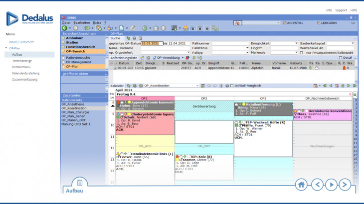The height and width of the screenshot is (204, 364).
Task: Click the OP-Anmeldung toolbar icon
Action: (x=155, y=58)
